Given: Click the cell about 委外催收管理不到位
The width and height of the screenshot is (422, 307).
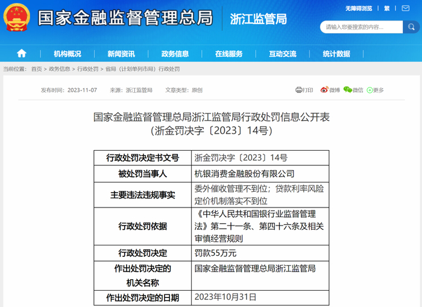Looking at the screenshot, I should click(x=260, y=195).
